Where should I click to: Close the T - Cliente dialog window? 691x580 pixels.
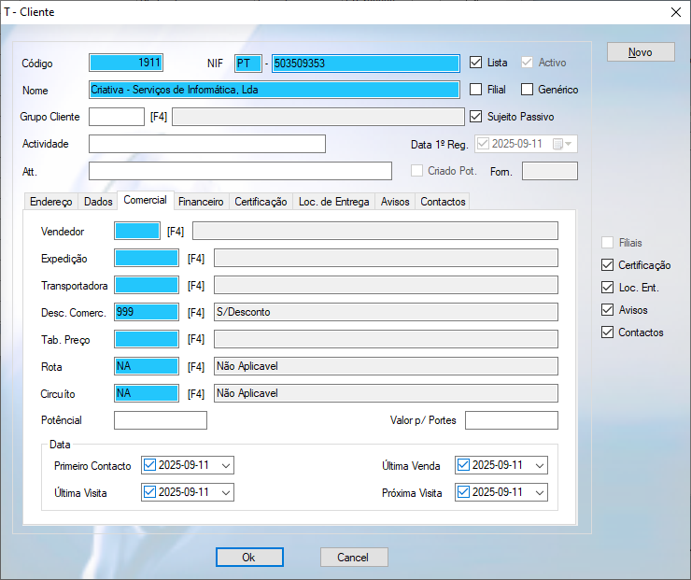(x=675, y=12)
